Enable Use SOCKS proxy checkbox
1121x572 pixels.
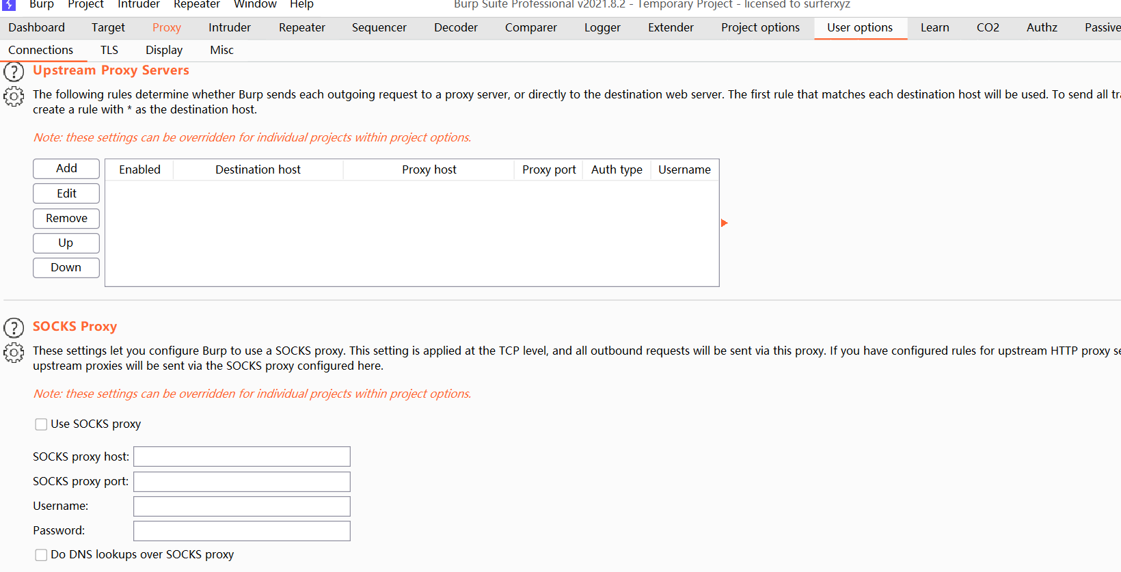pos(41,424)
